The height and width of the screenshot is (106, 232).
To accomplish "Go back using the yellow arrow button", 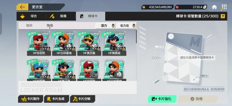I will [x=22, y=7].
